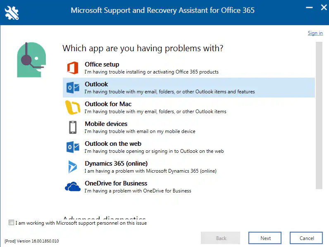Click the OneDrive for Business cloud icon
The height and width of the screenshot is (247, 329).
(x=73, y=187)
